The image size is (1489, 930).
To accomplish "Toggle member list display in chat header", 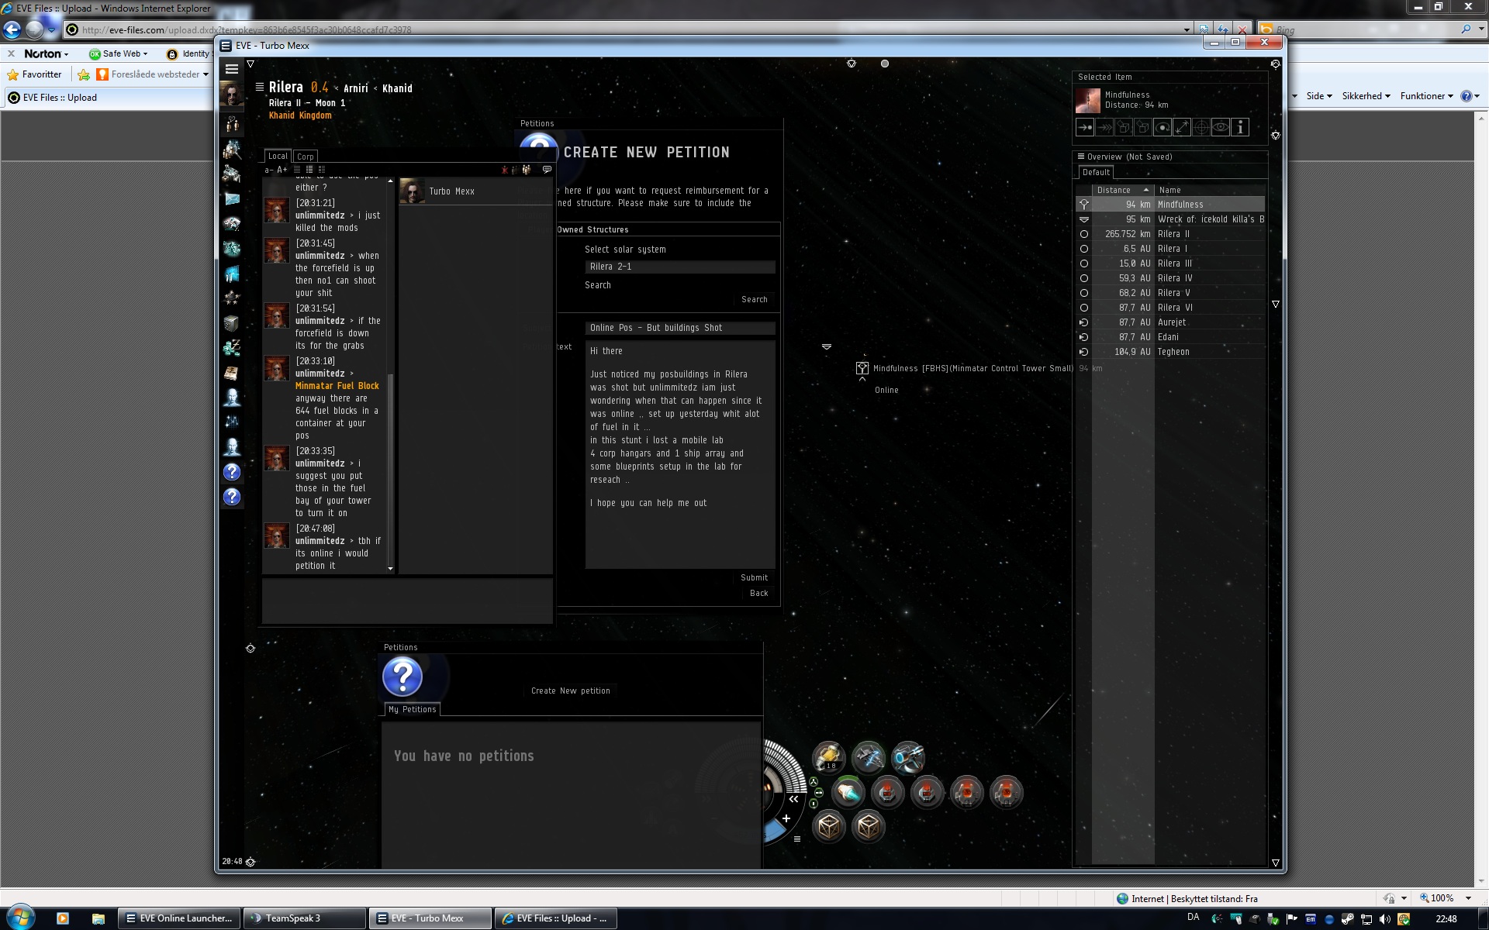I will 527,170.
